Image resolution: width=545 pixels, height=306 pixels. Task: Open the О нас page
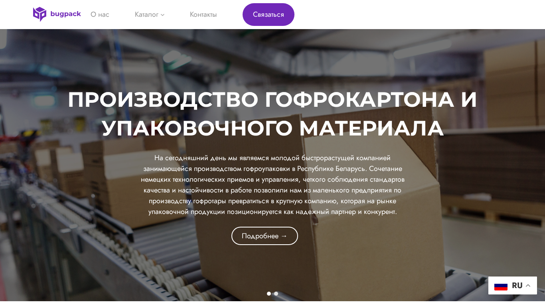point(100,14)
